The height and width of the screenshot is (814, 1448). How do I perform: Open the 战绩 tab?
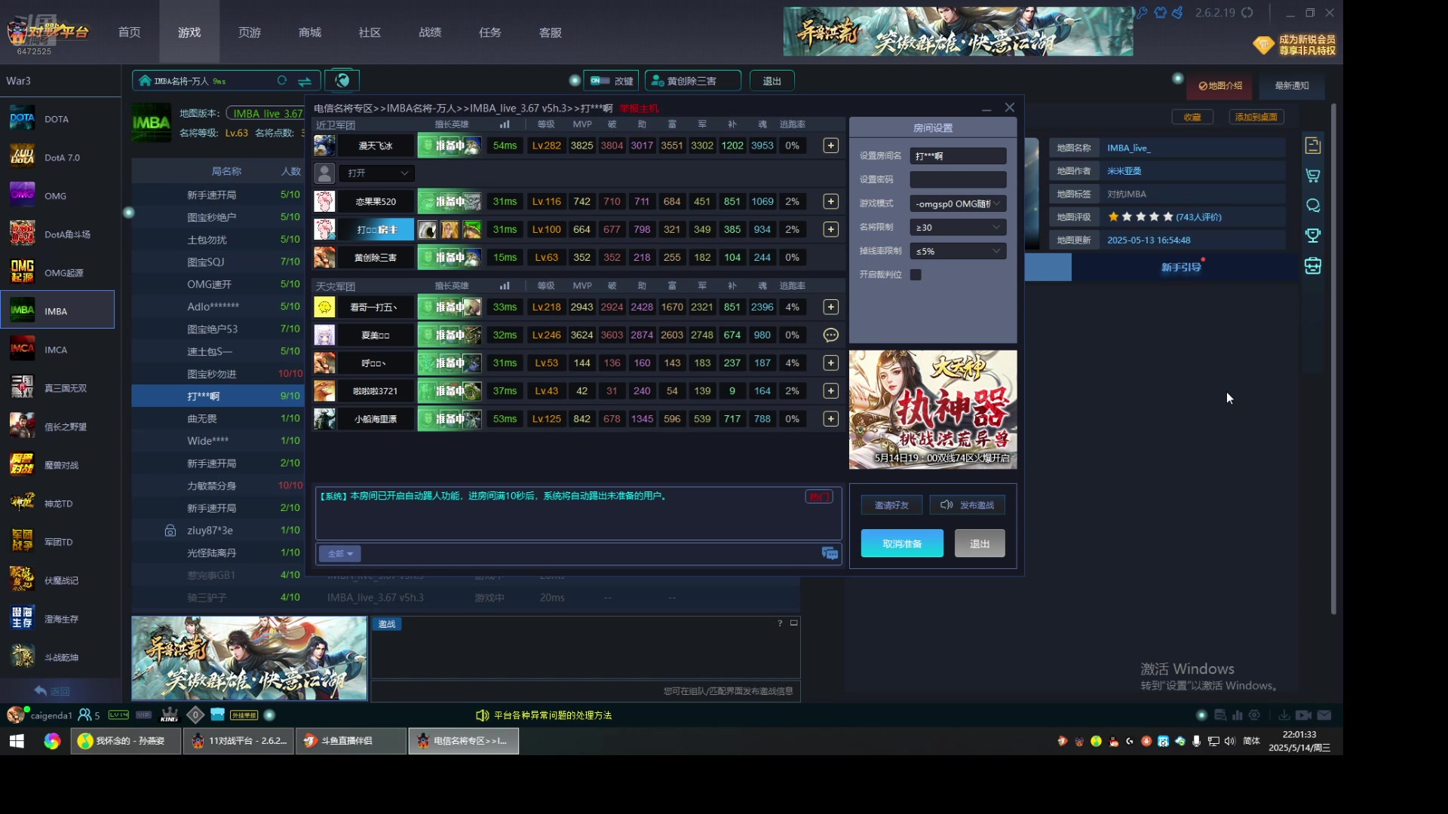click(x=430, y=32)
